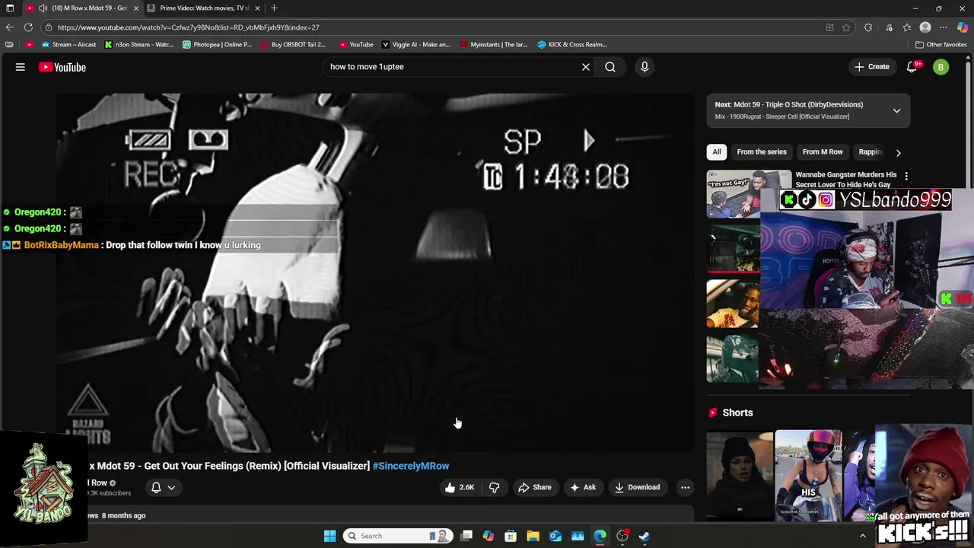Viewport: 974px width, 548px height.
Task: Open the first Shorts thumbnail
Action: (740, 475)
